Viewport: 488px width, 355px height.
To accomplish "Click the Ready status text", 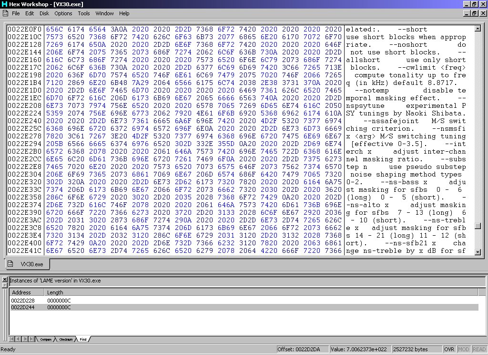I will click(x=8, y=349).
